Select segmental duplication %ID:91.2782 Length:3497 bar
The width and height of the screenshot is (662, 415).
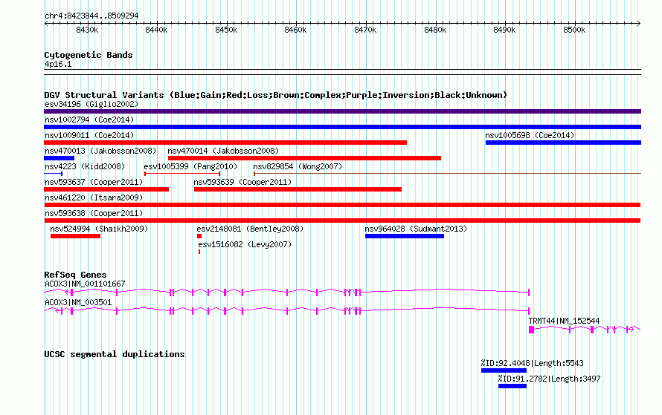pyautogui.click(x=512, y=386)
